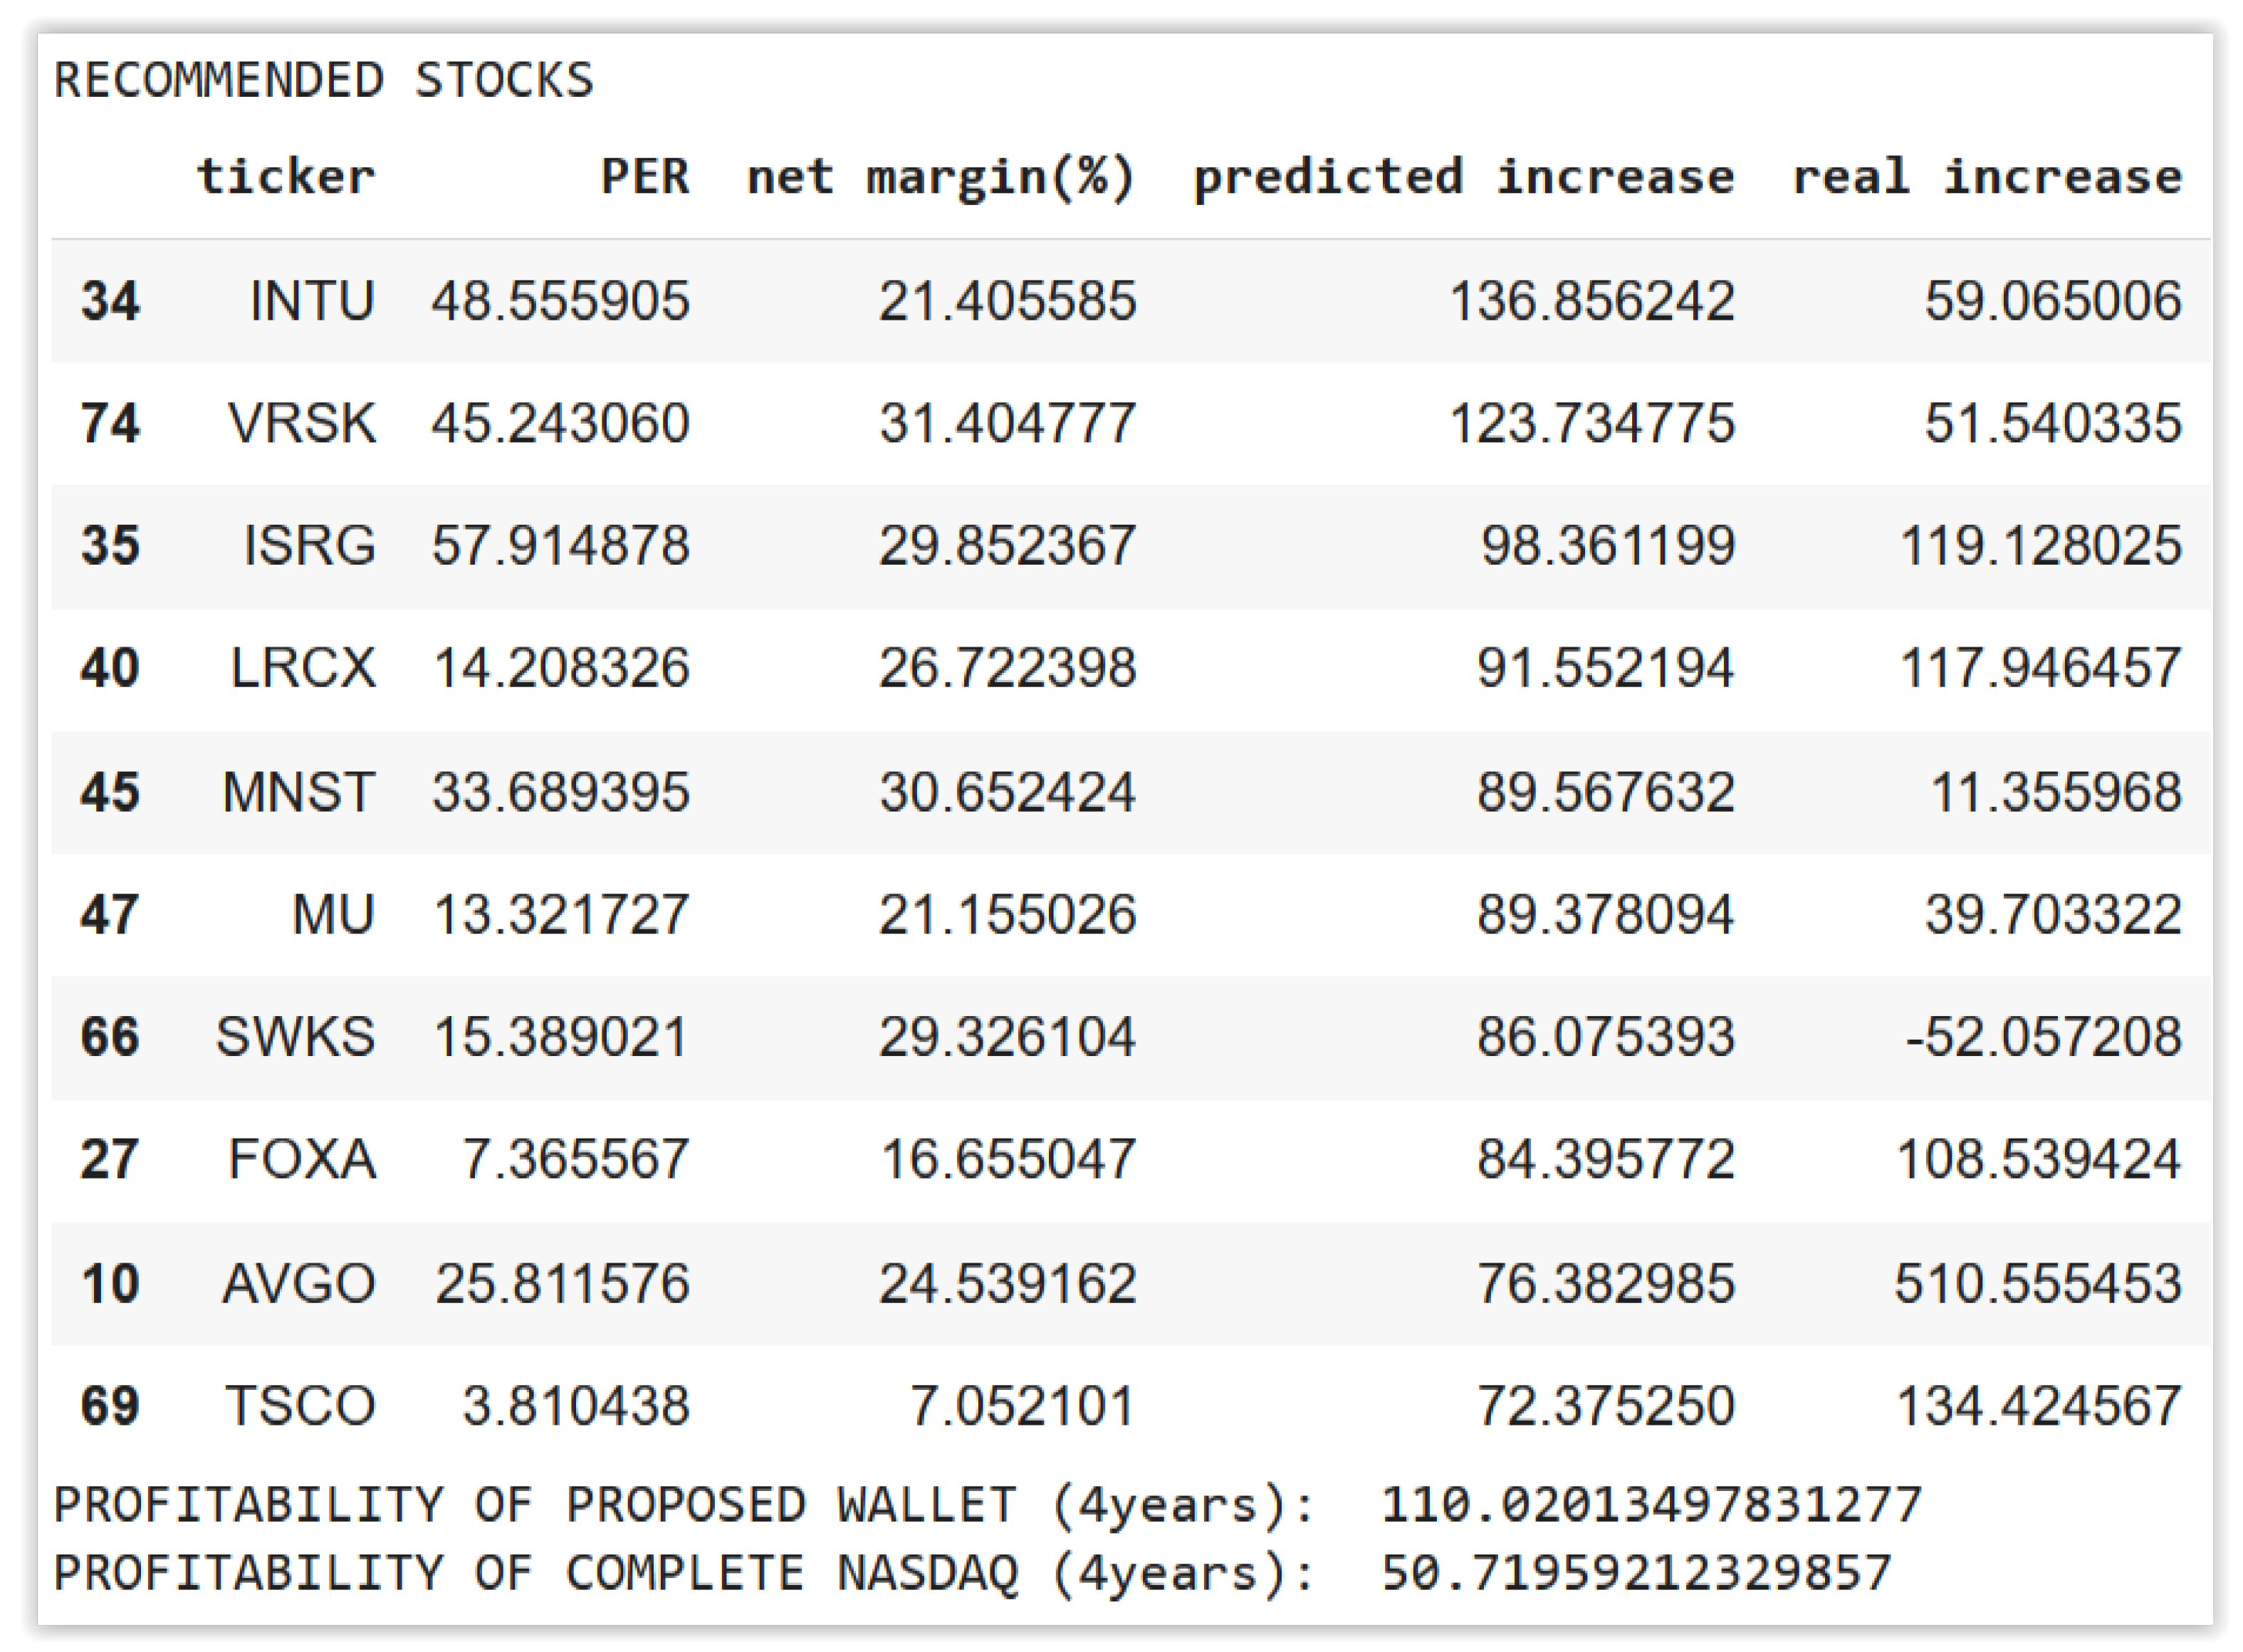The height and width of the screenshot is (1652, 2243).
Task: Select PER value 33.689395
Action: [x=561, y=792]
